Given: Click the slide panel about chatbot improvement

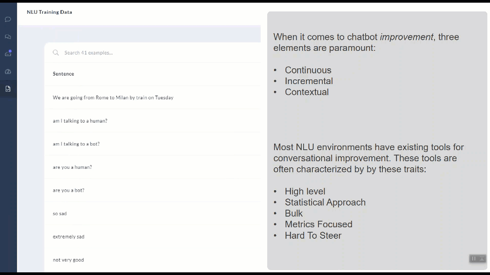Looking at the screenshot, I should coord(377,141).
